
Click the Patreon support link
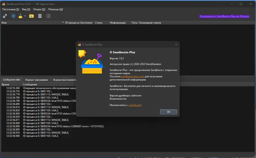224,16
